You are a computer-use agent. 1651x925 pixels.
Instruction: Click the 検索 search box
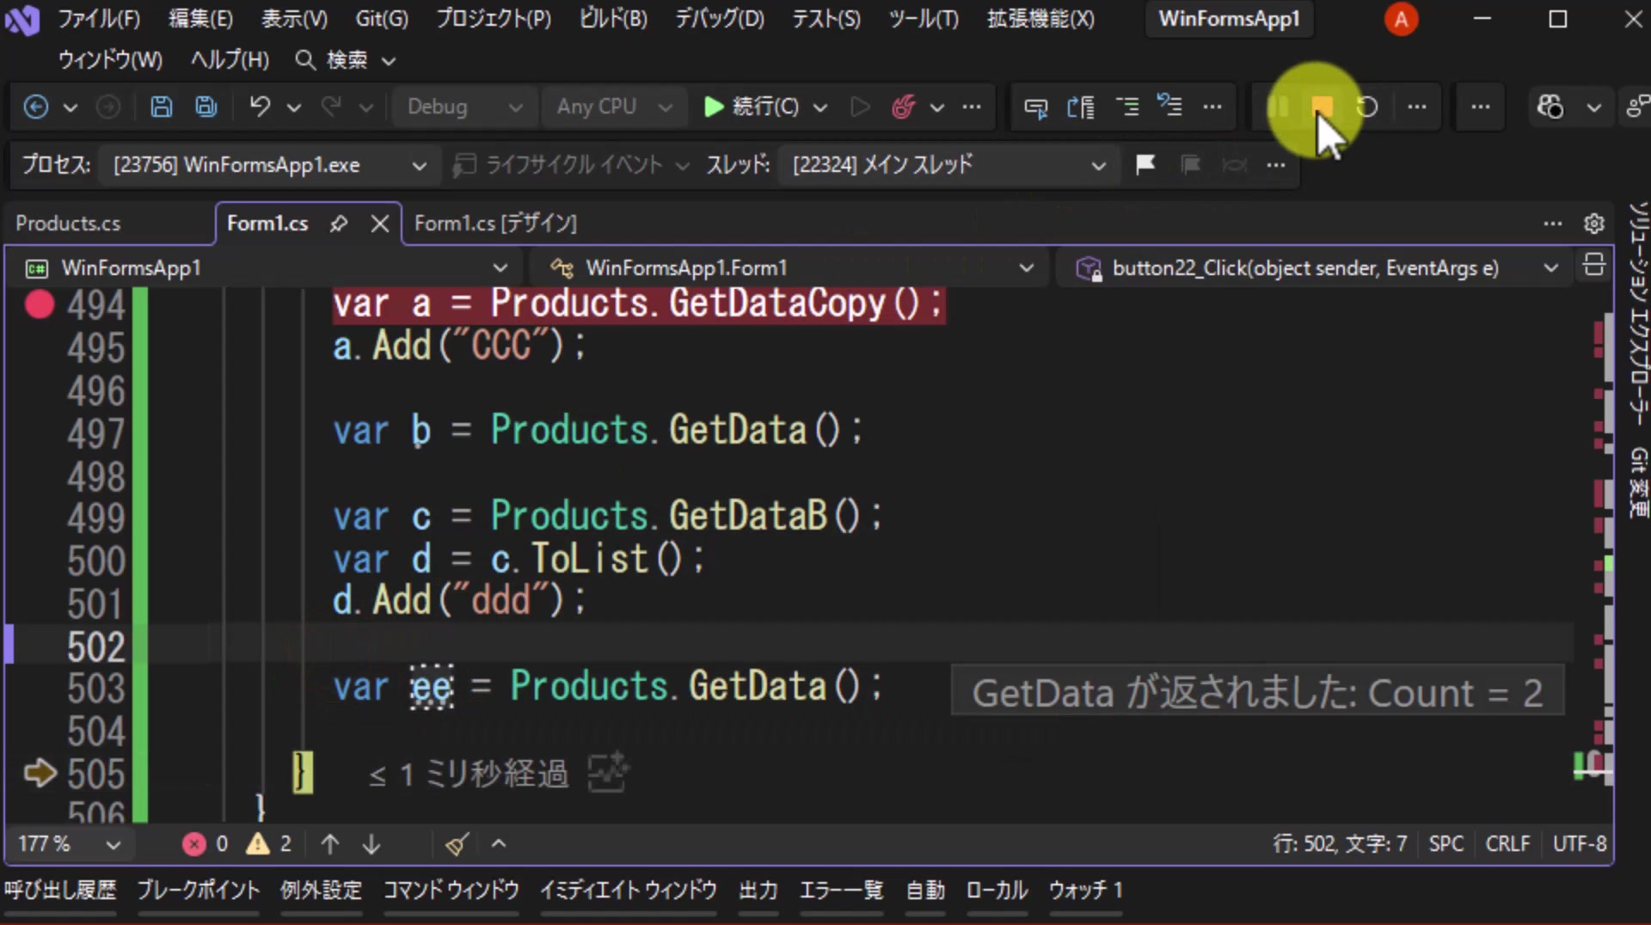pos(345,60)
